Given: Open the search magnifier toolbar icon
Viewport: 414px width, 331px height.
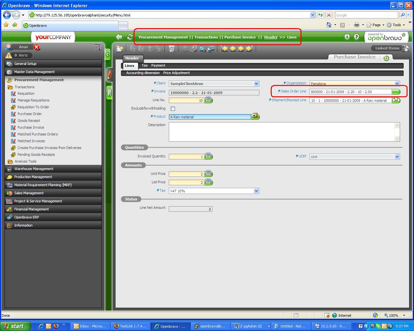Looking at the screenshot, I should click(202, 48).
